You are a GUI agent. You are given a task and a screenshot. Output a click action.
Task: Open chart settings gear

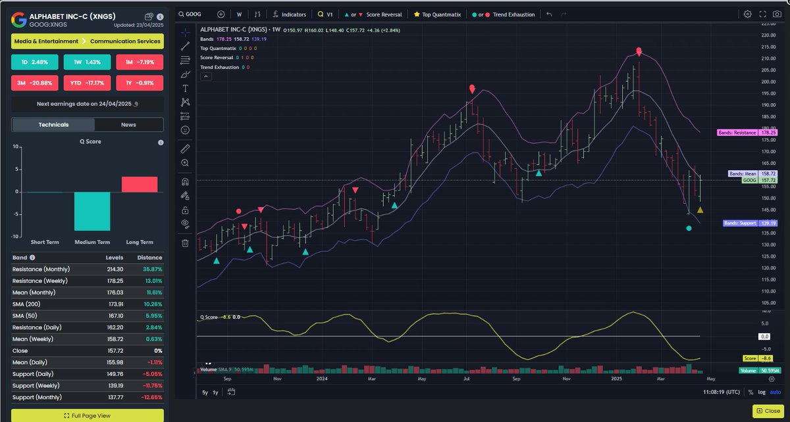coord(747,14)
